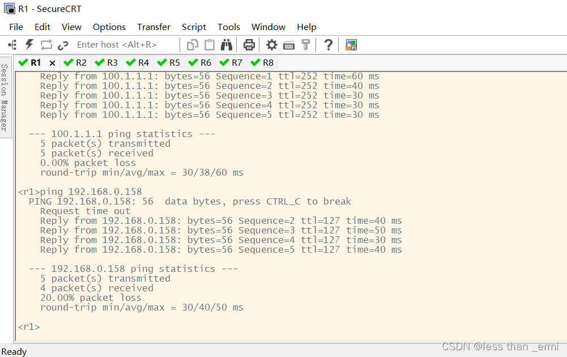This screenshot has height=357, width=567.
Task: Switch to the R8 session tab
Action: coord(262,63)
